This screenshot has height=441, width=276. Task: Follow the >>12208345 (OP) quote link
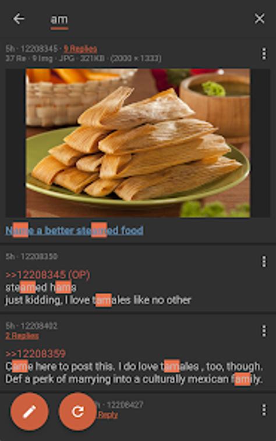48,275
